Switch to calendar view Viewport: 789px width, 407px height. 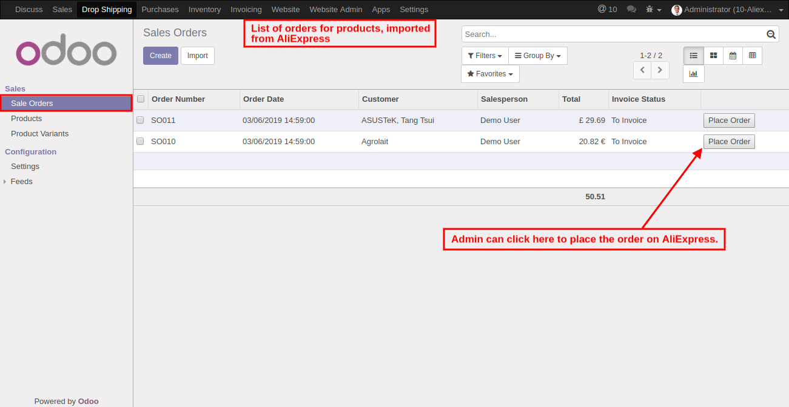point(733,56)
